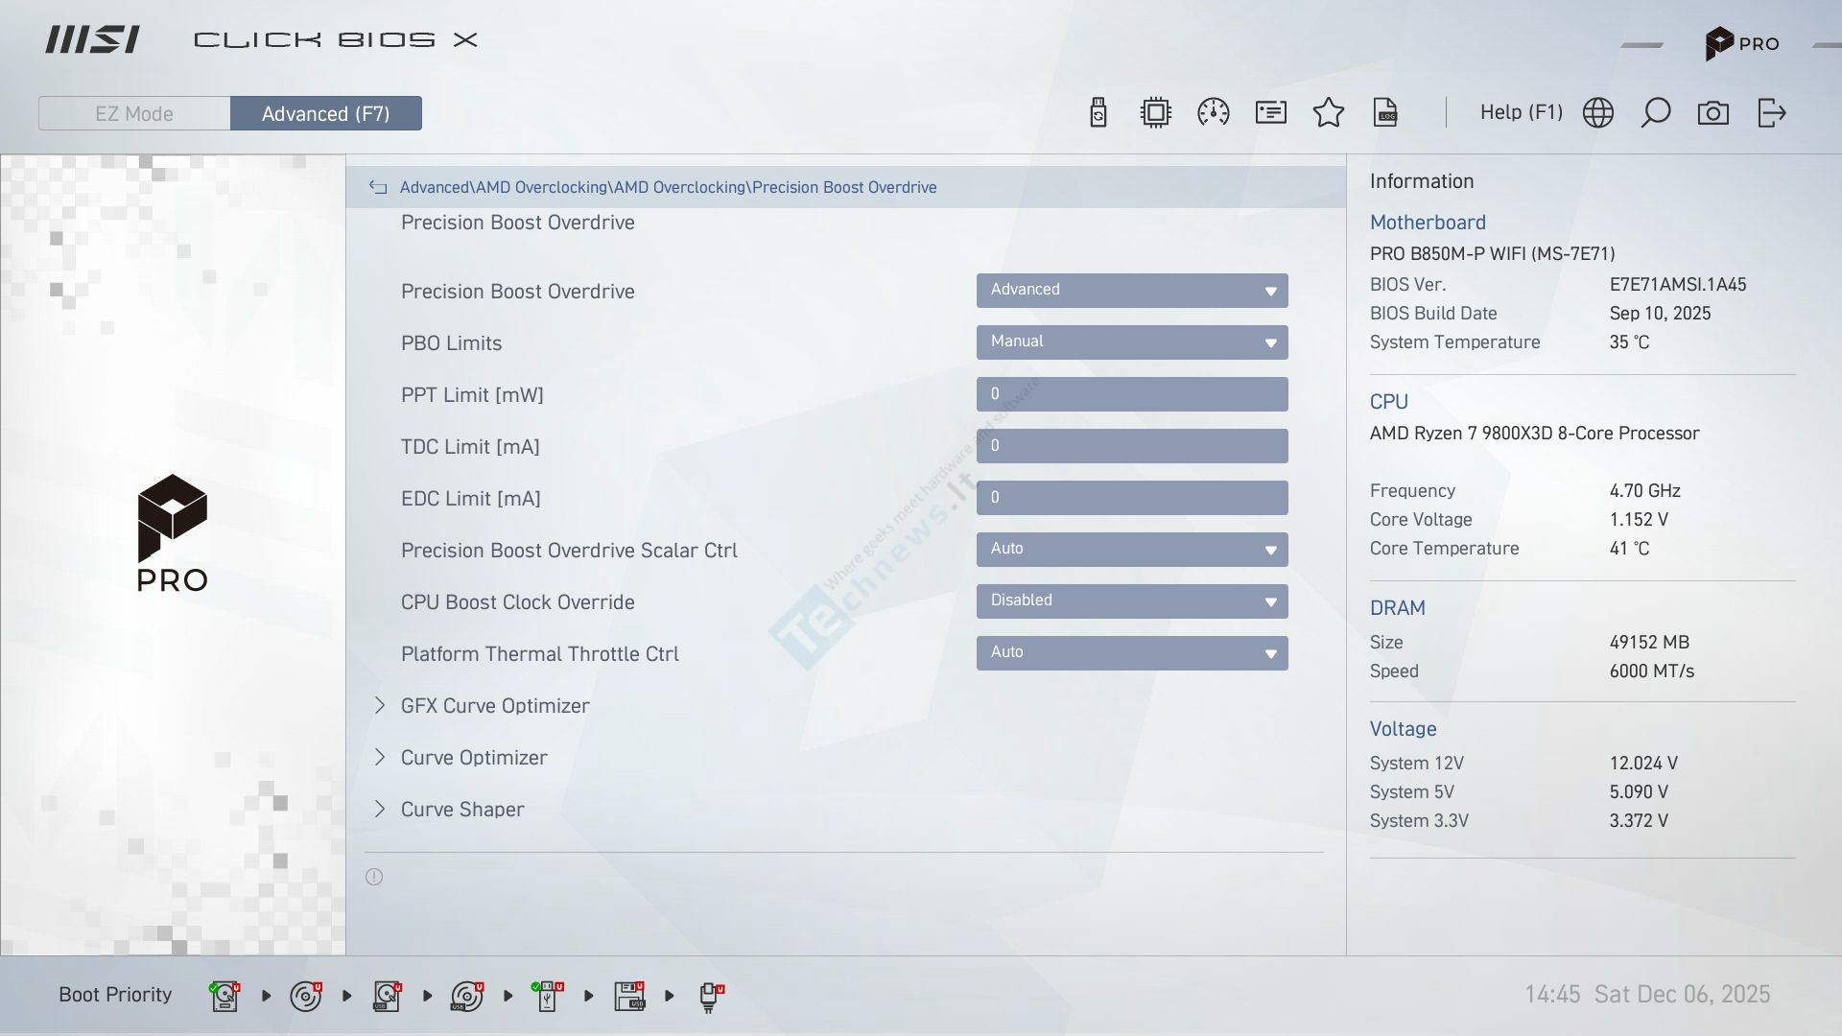1842x1036 pixels.
Task: Expand the Curve Optimizer submenu
Action: pos(474,758)
